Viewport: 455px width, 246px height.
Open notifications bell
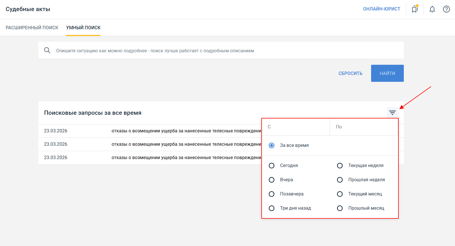[432, 9]
